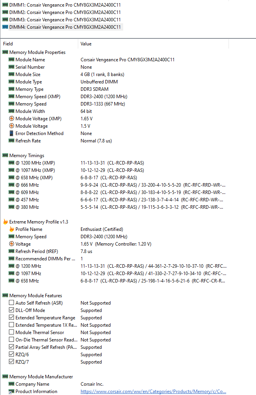Click the Serial Number row icon
256x395 pixels.
[11, 67]
